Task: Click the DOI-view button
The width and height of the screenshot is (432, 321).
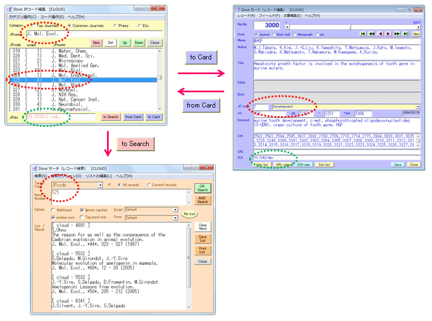Action: (304, 164)
